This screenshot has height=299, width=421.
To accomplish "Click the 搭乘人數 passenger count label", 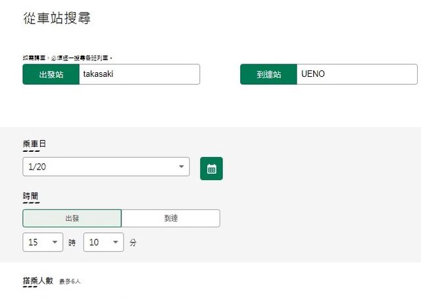I will coord(38,281).
